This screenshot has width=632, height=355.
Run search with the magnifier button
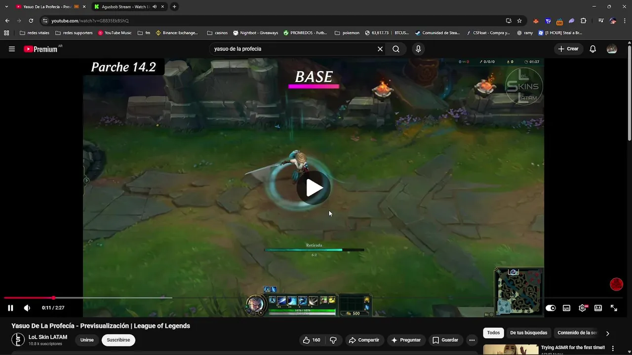[396, 49]
